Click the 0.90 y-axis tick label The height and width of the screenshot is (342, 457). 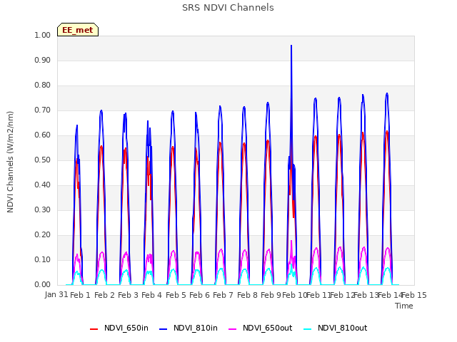tap(42, 60)
